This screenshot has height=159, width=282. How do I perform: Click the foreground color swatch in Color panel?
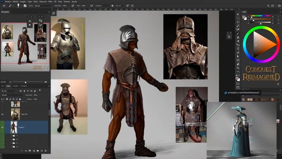pyautogui.click(x=244, y=17)
